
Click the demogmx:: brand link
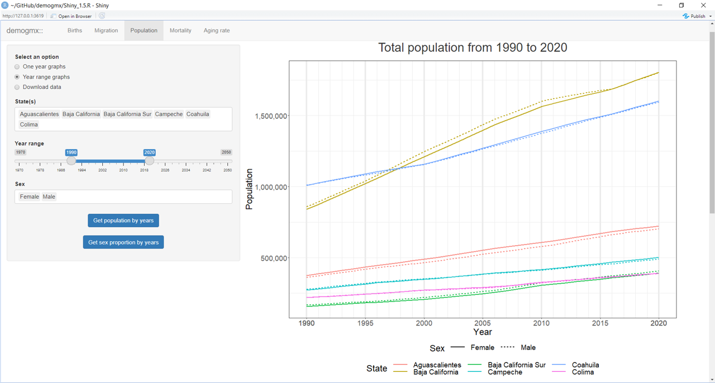pyautogui.click(x=25, y=31)
